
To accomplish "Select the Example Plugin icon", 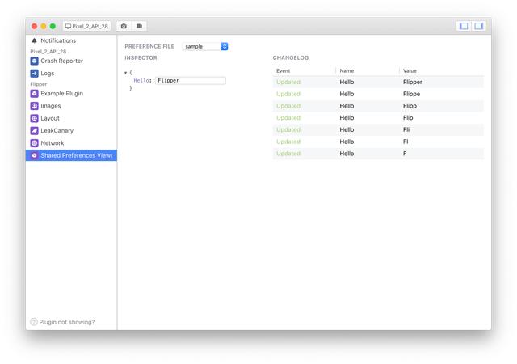I will click(x=34, y=94).
